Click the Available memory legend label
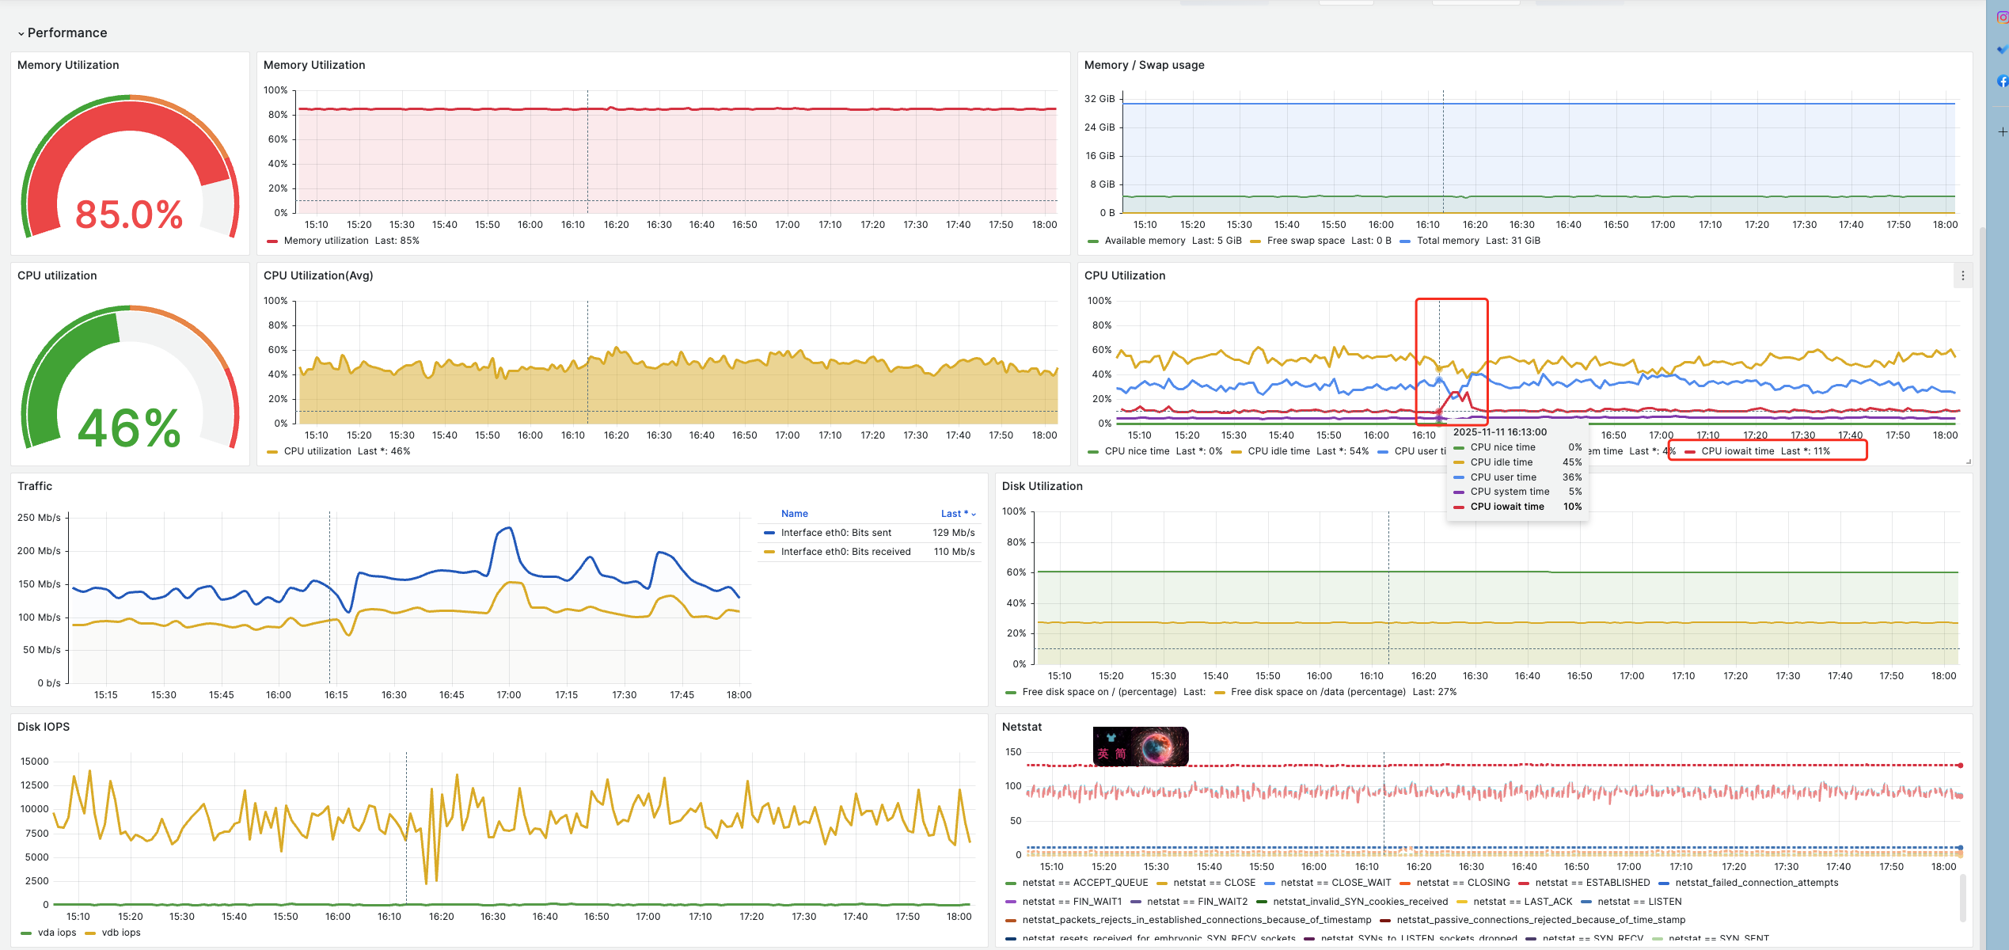This screenshot has height=950, width=2009. pos(1145,241)
